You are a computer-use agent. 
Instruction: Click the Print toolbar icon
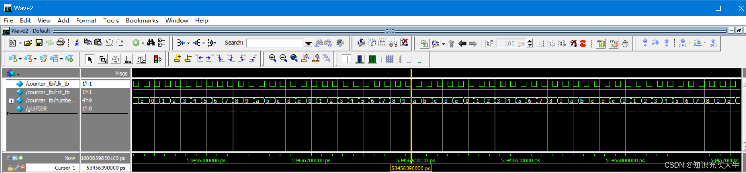(x=60, y=43)
